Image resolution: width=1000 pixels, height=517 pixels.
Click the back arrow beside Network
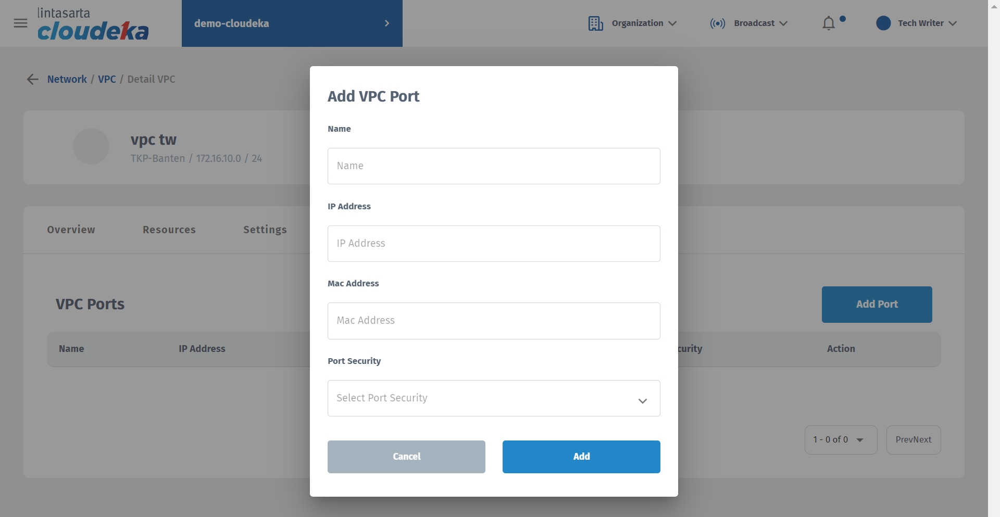pyautogui.click(x=32, y=79)
